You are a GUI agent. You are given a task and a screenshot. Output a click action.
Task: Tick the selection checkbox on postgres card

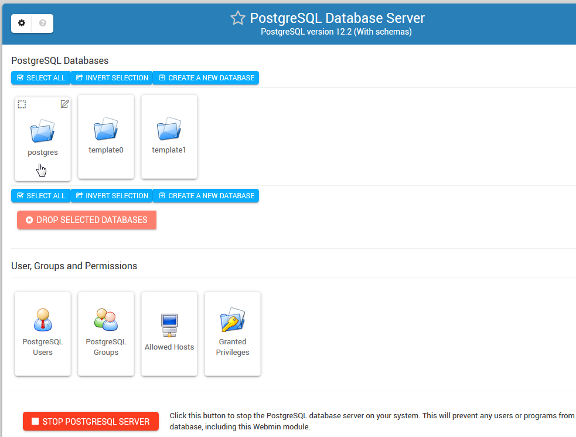click(22, 104)
